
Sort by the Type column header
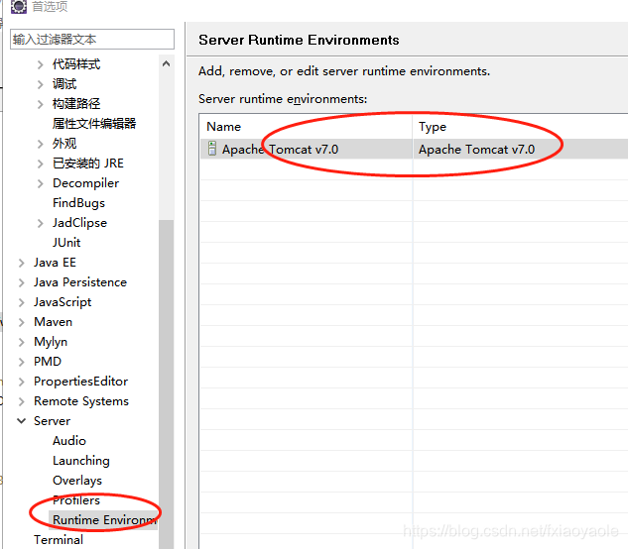click(x=520, y=127)
